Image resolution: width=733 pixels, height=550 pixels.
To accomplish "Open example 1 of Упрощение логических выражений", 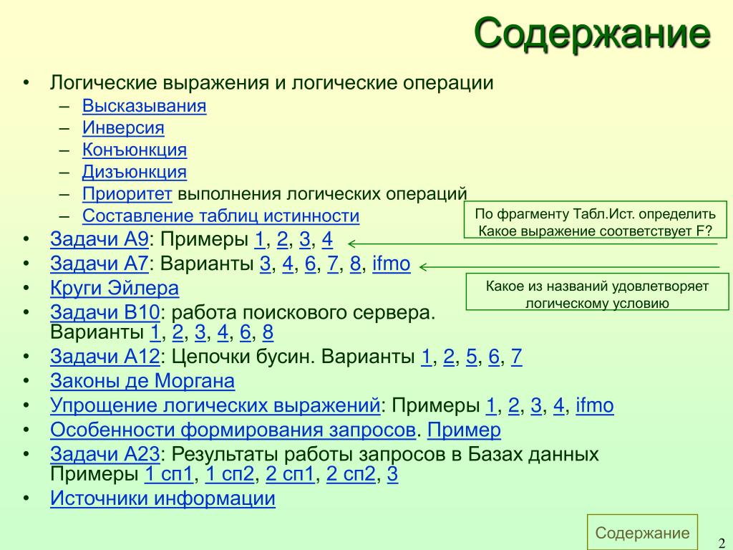I will coord(491,405).
